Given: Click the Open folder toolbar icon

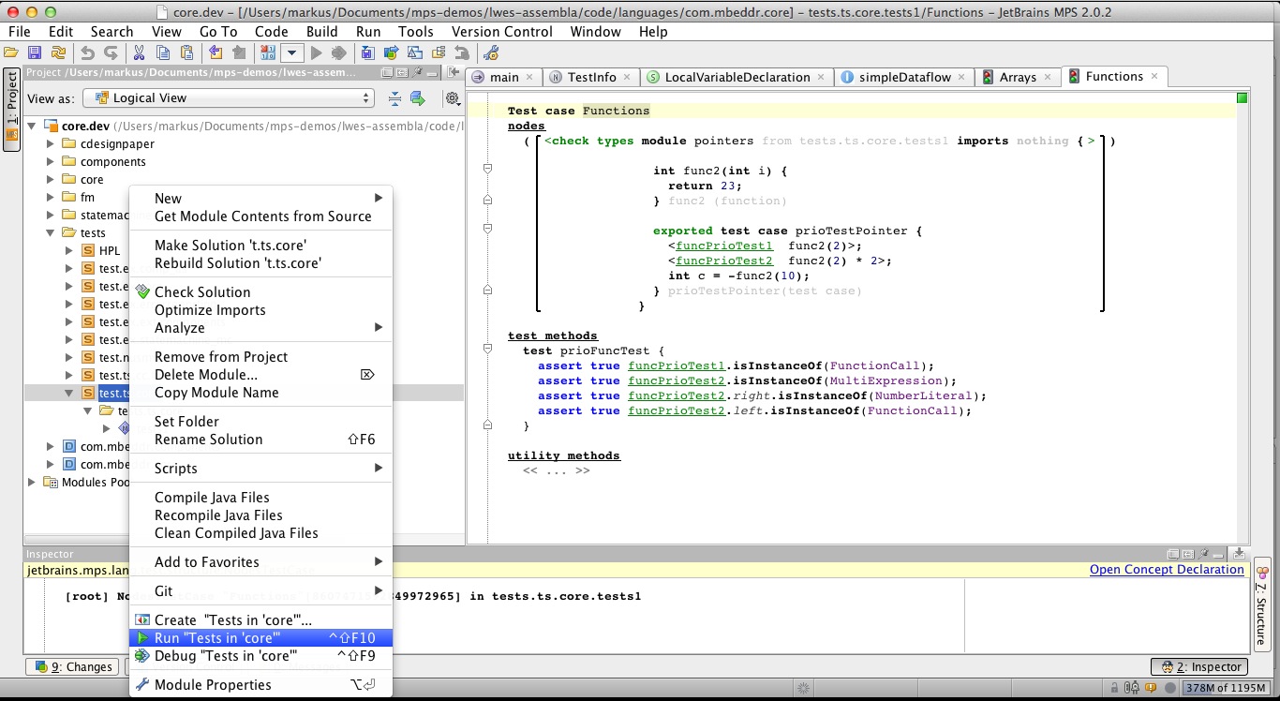Looking at the screenshot, I should (11, 53).
